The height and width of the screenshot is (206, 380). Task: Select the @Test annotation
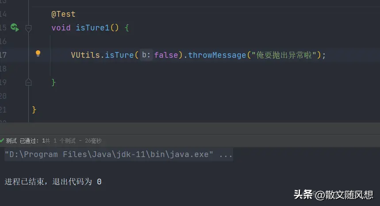(x=64, y=14)
